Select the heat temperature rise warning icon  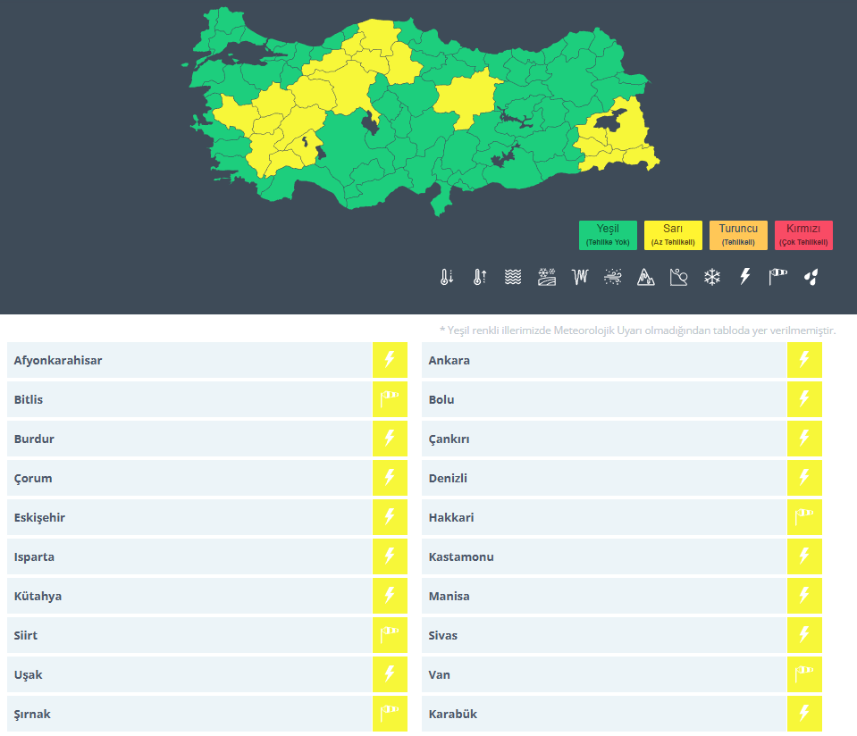480,277
